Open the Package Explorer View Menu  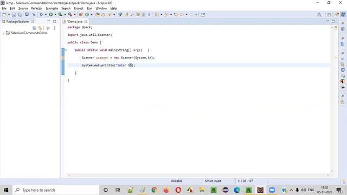[x=55, y=28]
